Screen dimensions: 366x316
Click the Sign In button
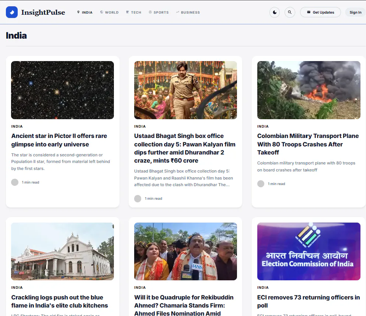356,12
